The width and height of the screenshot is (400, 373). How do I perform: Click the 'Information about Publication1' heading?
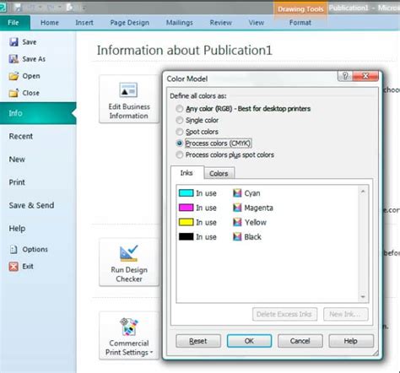[x=185, y=51]
